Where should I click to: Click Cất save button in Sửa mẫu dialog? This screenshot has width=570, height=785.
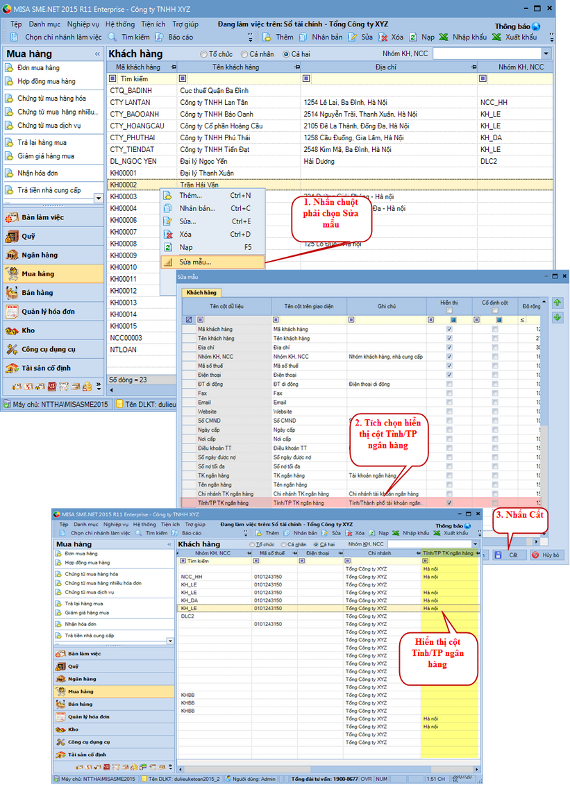coord(509,555)
